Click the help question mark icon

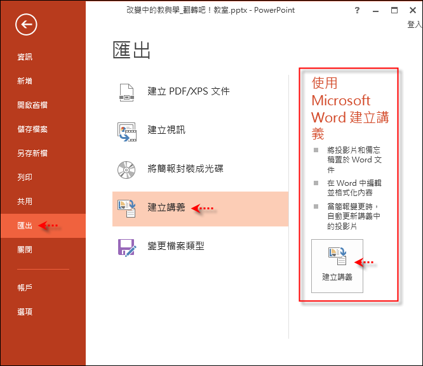[357, 10]
